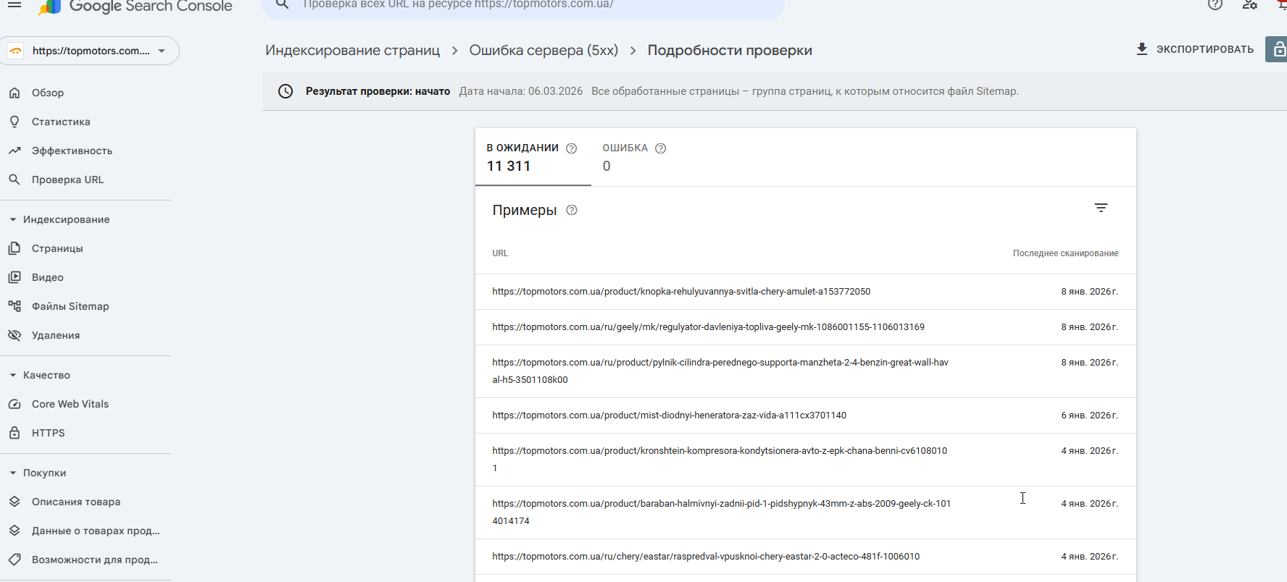Image resolution: width=1287 pixels, height=582 pixels.
Task: Open the help question mark icon at top
Action: [1215, 4]
